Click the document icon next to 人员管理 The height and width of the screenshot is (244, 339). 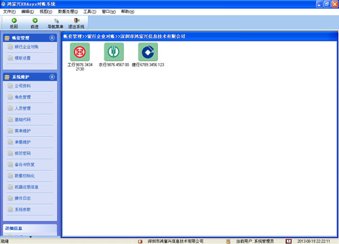[10, 108]
